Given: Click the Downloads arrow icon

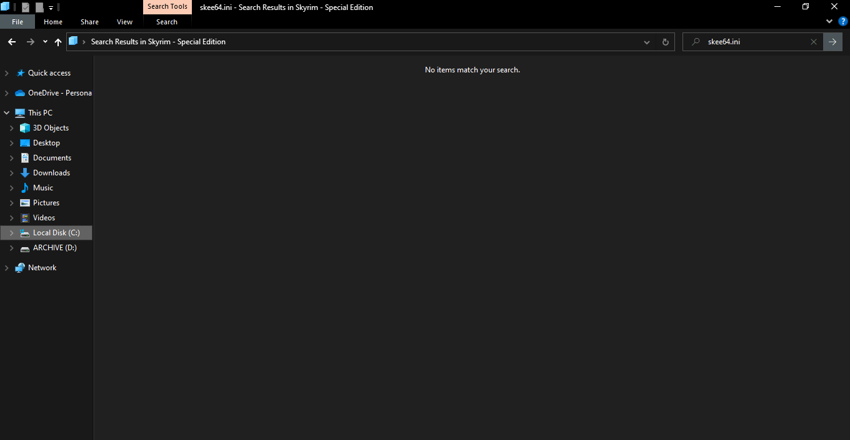Looking at the screenshot, I should (x=25, y=173).
